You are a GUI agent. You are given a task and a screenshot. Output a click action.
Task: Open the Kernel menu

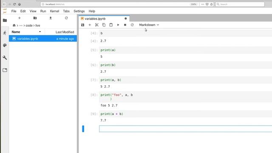pos(54,11)
